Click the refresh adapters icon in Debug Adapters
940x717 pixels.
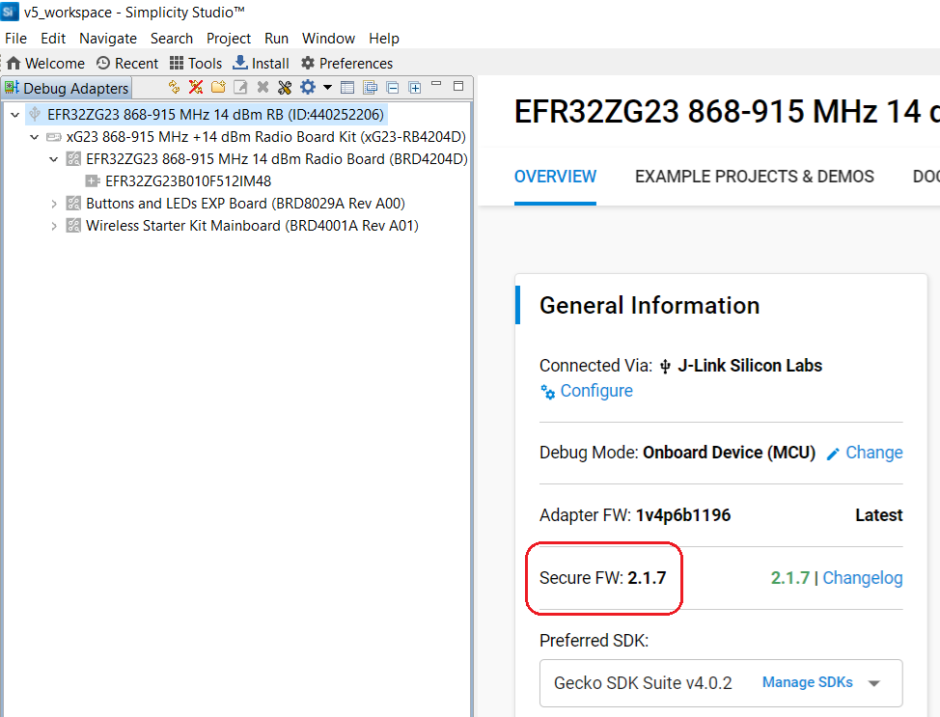(x=174, y=88)
